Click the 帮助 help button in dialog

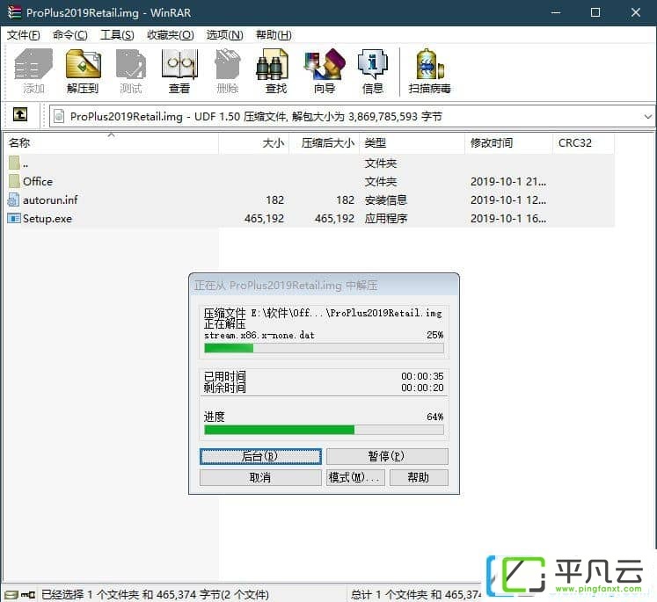tap(419, 477)
